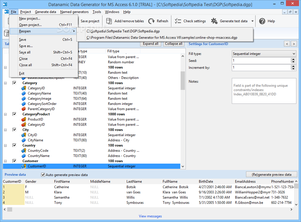Screen dimensions: 301x222
Task: Click the CityID key field icon
Action: point(24,135)
